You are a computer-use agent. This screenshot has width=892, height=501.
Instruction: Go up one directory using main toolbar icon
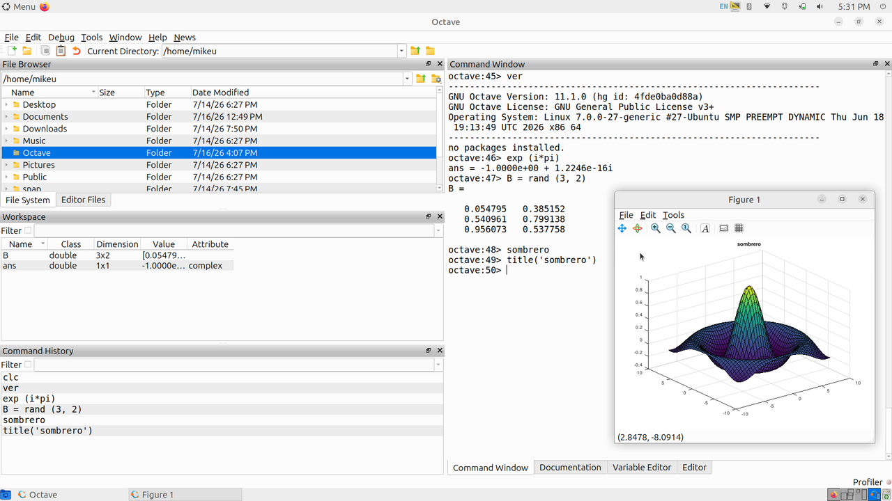pos(415,51)
